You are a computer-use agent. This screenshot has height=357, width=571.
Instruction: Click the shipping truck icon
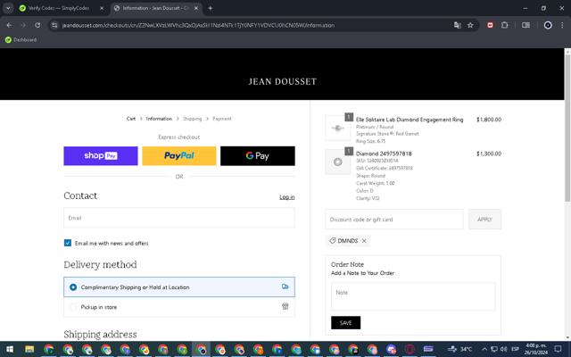285,286
